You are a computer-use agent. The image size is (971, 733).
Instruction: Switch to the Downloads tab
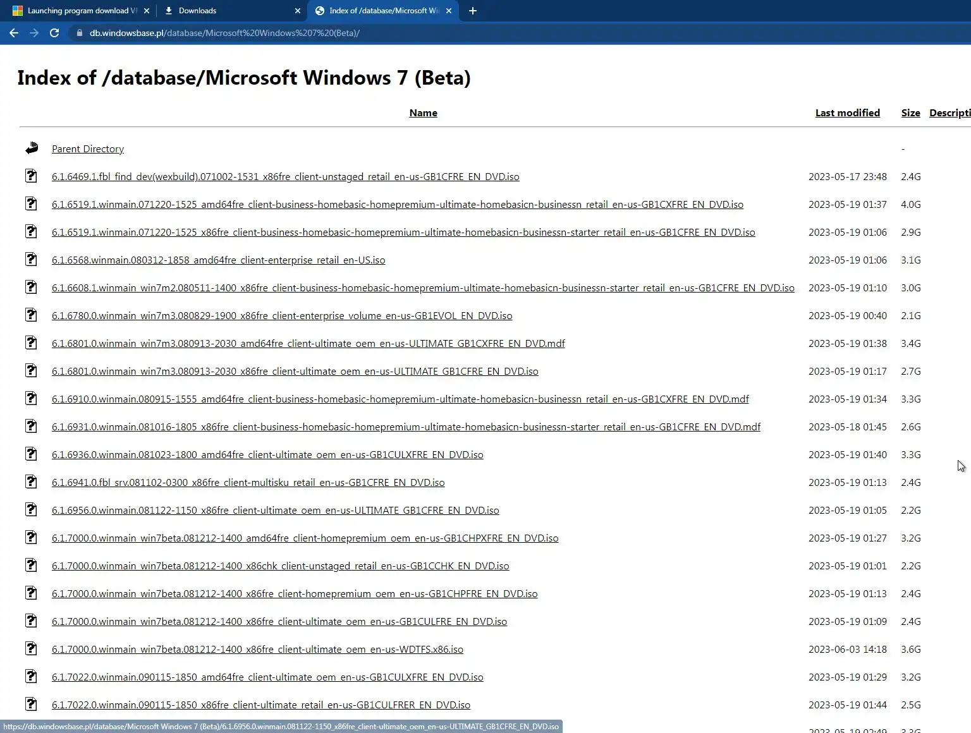(x=231, y=11)
